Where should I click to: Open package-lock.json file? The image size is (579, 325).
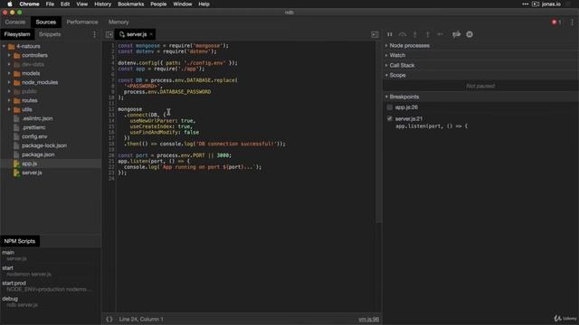pos(44,145)
